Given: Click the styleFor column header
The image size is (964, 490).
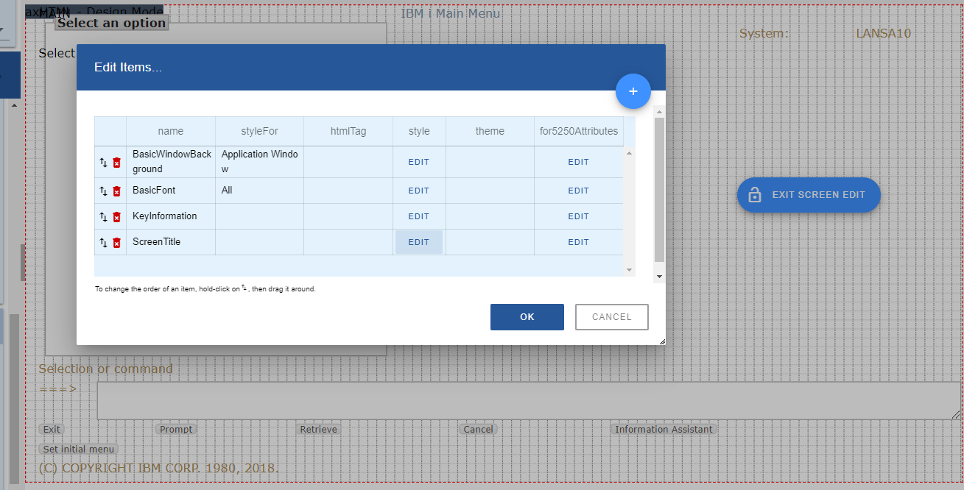Looking at the screenshot, I should (x=259, y=131).
